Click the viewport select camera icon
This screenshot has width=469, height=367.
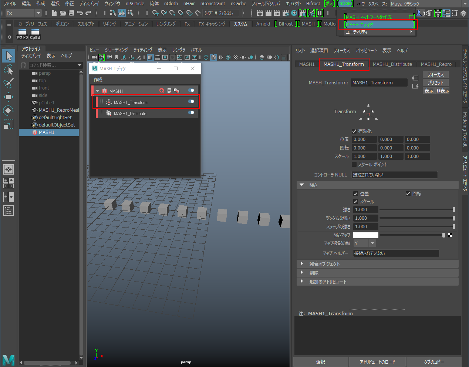94,57
